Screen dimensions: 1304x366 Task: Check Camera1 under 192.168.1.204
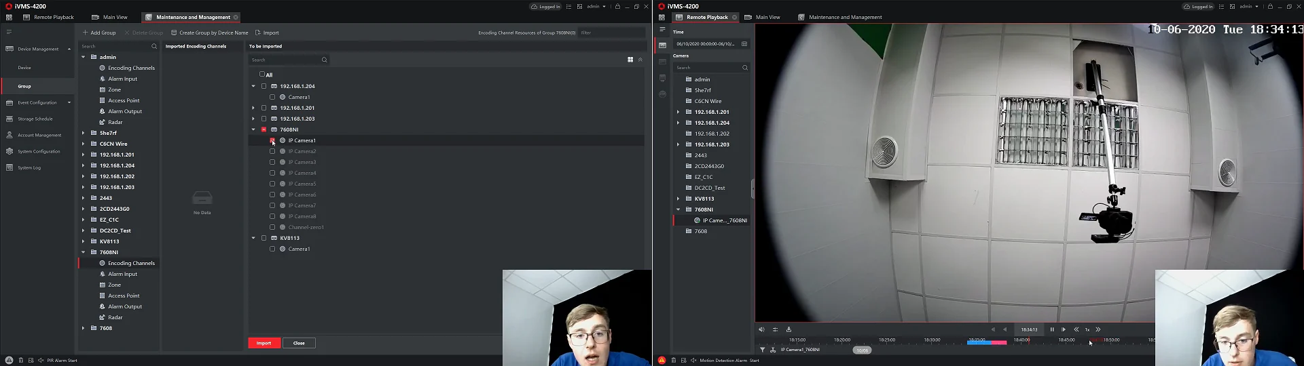(x=272, y=97)
